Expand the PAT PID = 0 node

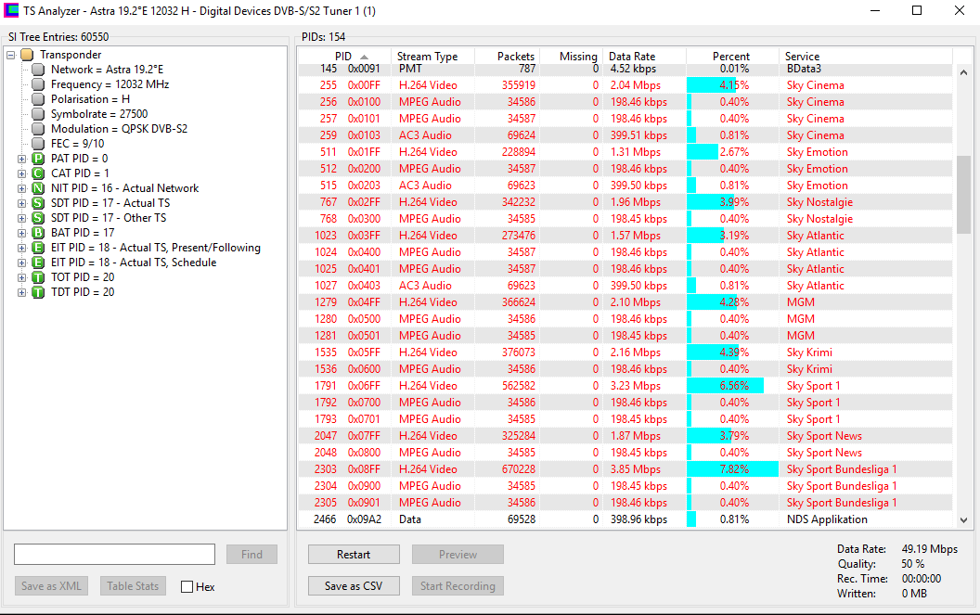coord(22,159)
